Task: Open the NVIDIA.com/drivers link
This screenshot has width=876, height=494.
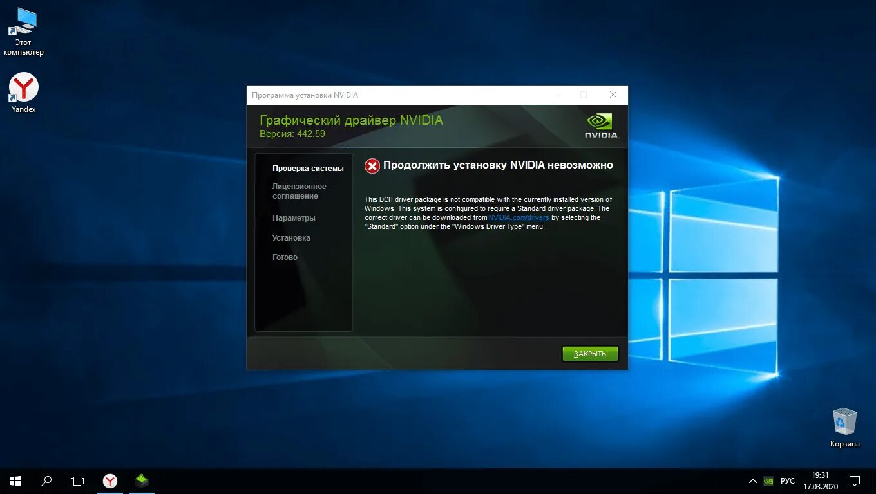Action: (519, 217)
